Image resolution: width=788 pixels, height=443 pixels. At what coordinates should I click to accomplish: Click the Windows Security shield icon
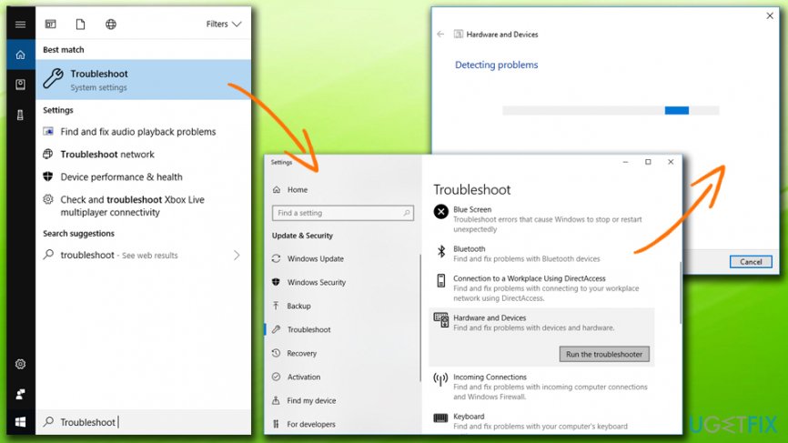pos(276,282)
